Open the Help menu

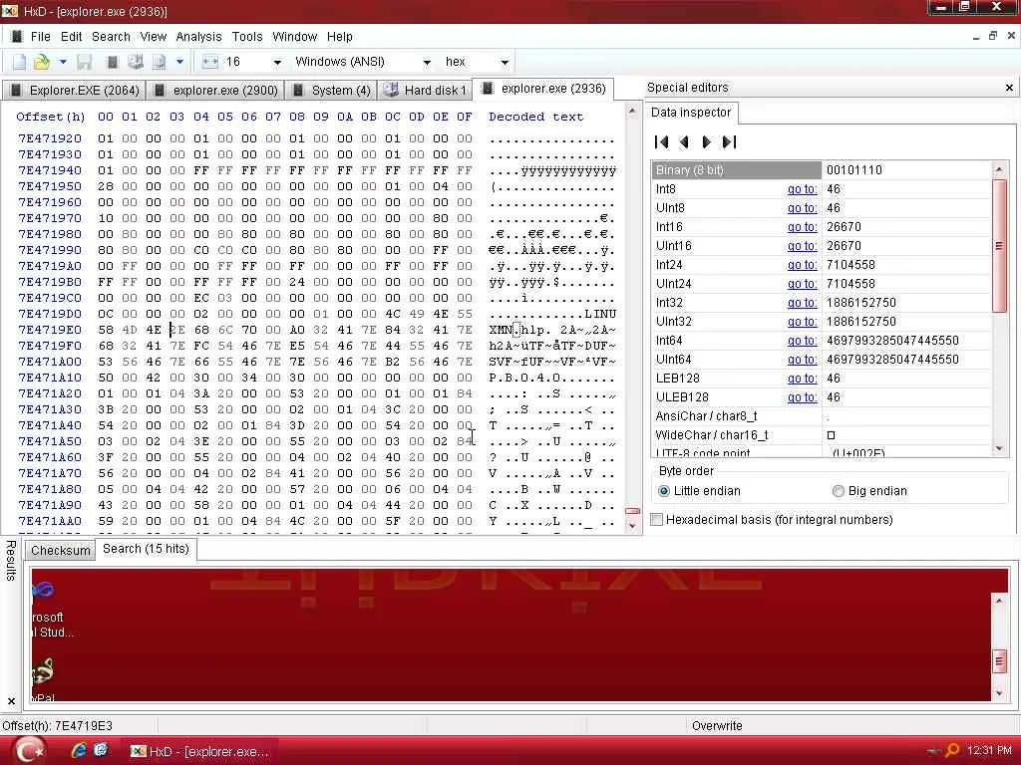tap(339, 37)
